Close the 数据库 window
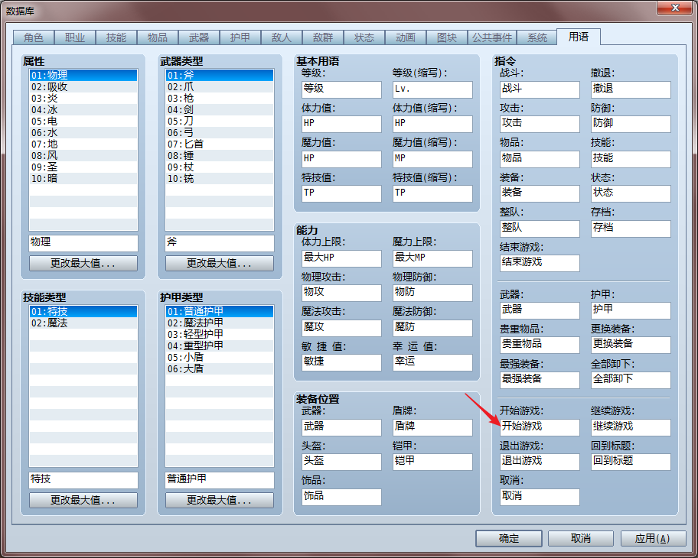698x558 pixels. (x=675, y=8)
